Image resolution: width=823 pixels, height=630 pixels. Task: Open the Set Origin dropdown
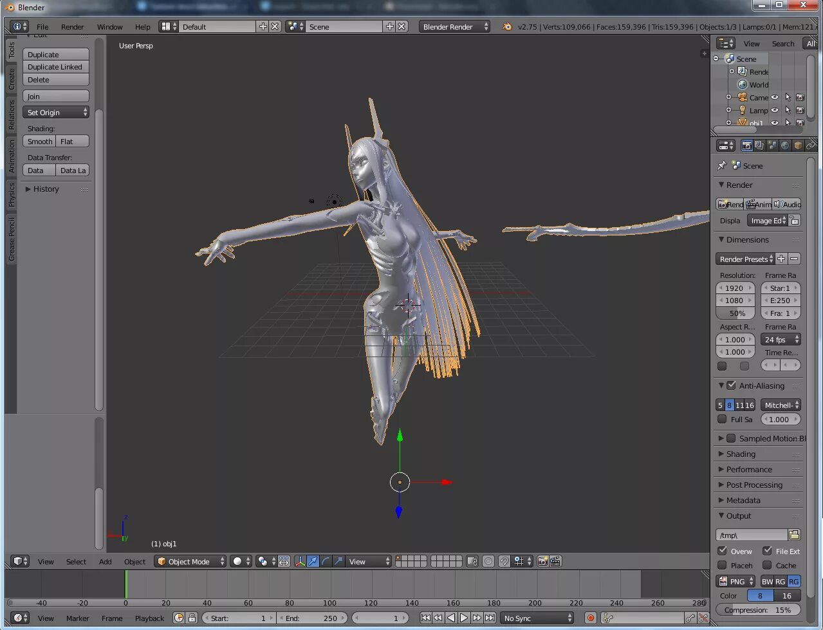pos(56,112)
